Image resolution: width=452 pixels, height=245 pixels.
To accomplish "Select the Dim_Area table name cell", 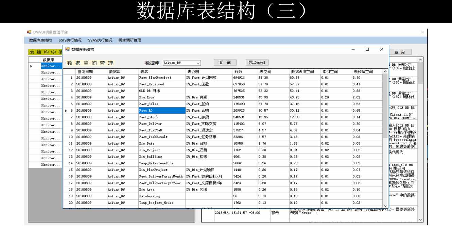I will pyautogui.click(x=162, y=190).
